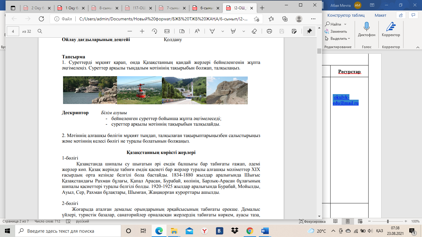Open PDF search with magnifier icon

click(x=40, y=31)
